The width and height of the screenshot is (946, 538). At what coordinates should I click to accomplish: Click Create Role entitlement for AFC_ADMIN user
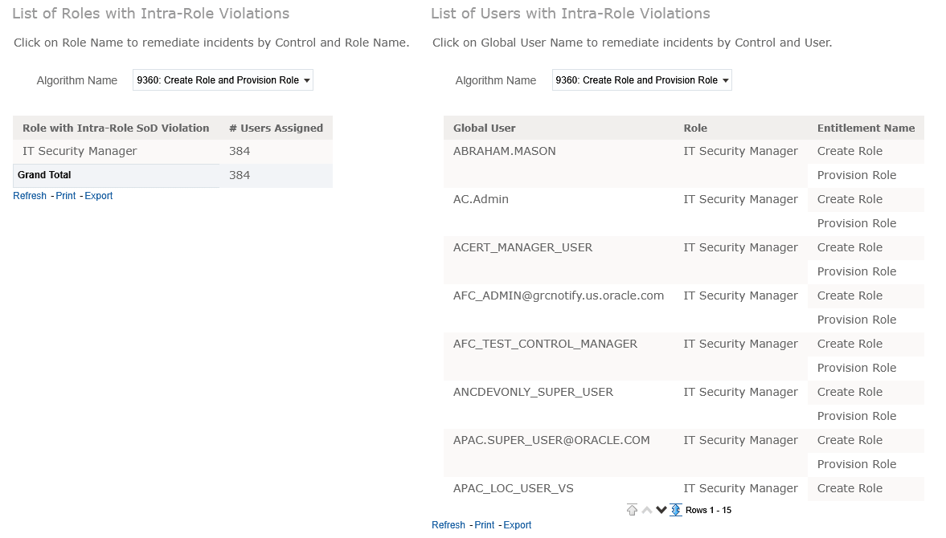[850, 295]
